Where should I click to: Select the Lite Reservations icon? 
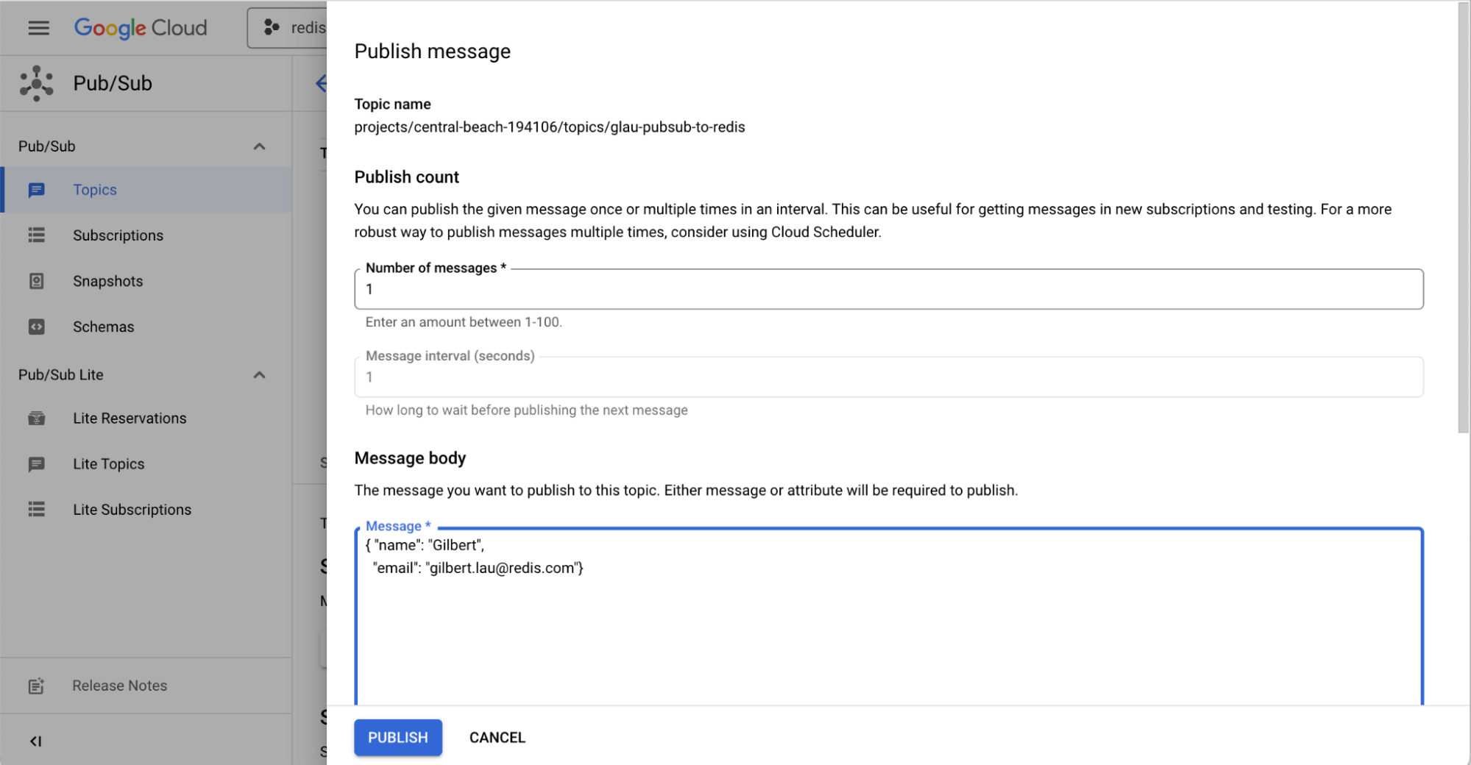click(x=36, y=418)
